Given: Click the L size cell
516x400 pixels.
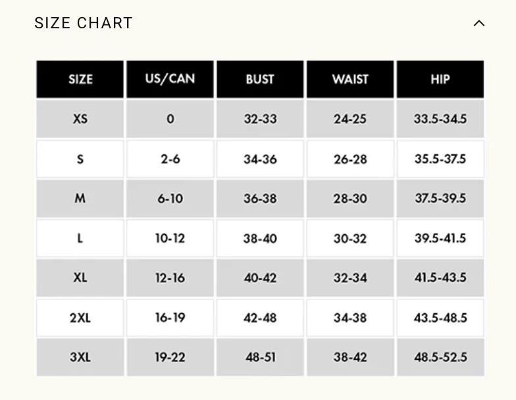Looking at the screenshot, I should click(x=80, y=238).
